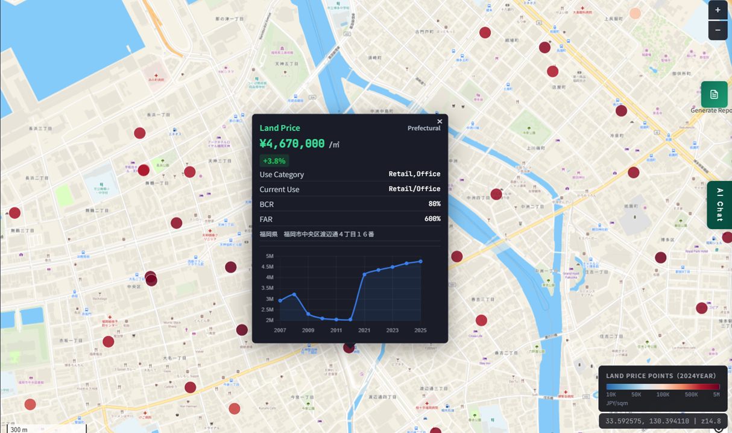
Task: Click the salmon-colored marker at the bottom-left corner
Action: pyautogui.click(x=30, y=405)
